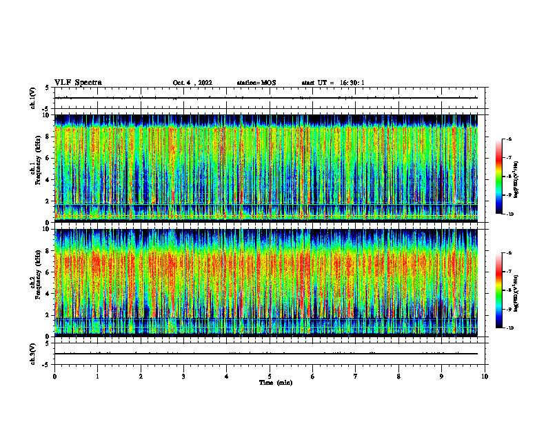The height and width of the screenshot is (422, 546).
Task: Click time axis tick label "5"
Action: [x=270, y=376]
